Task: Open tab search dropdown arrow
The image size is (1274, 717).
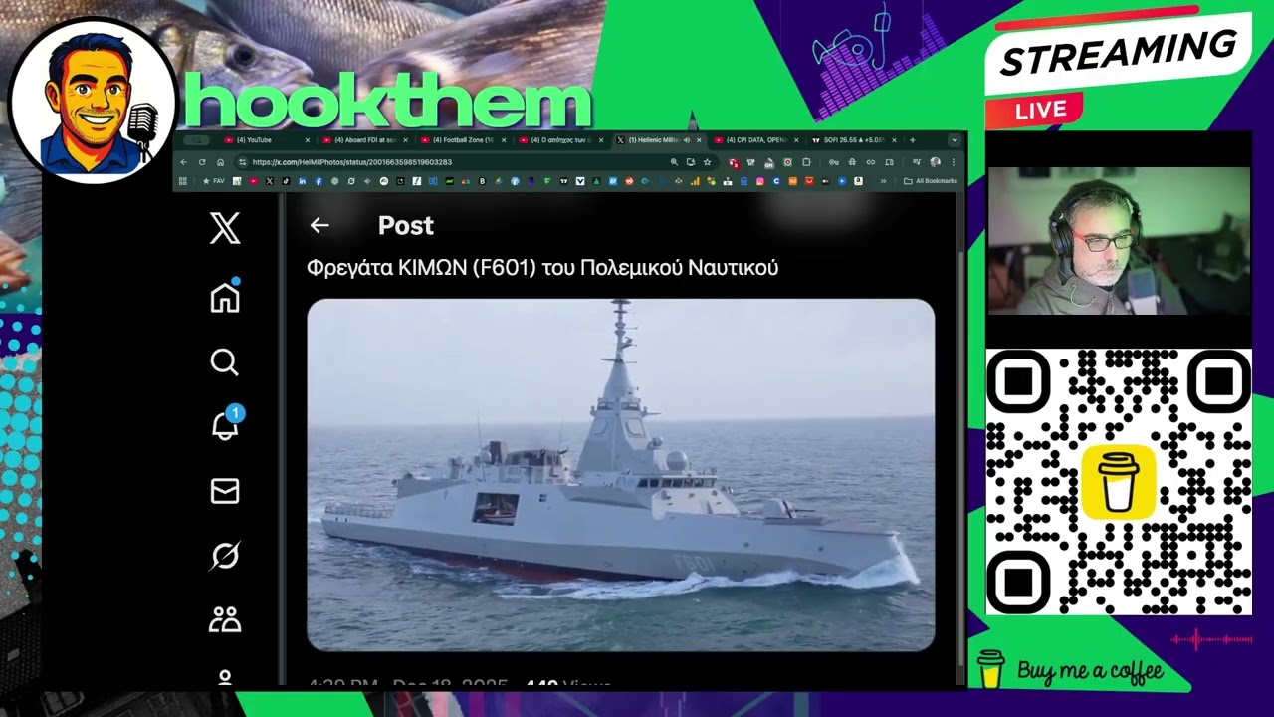Action: [955, 140]
